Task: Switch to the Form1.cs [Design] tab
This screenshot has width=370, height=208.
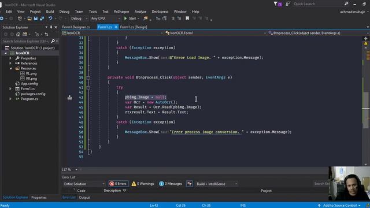Action: pos(134,27)
